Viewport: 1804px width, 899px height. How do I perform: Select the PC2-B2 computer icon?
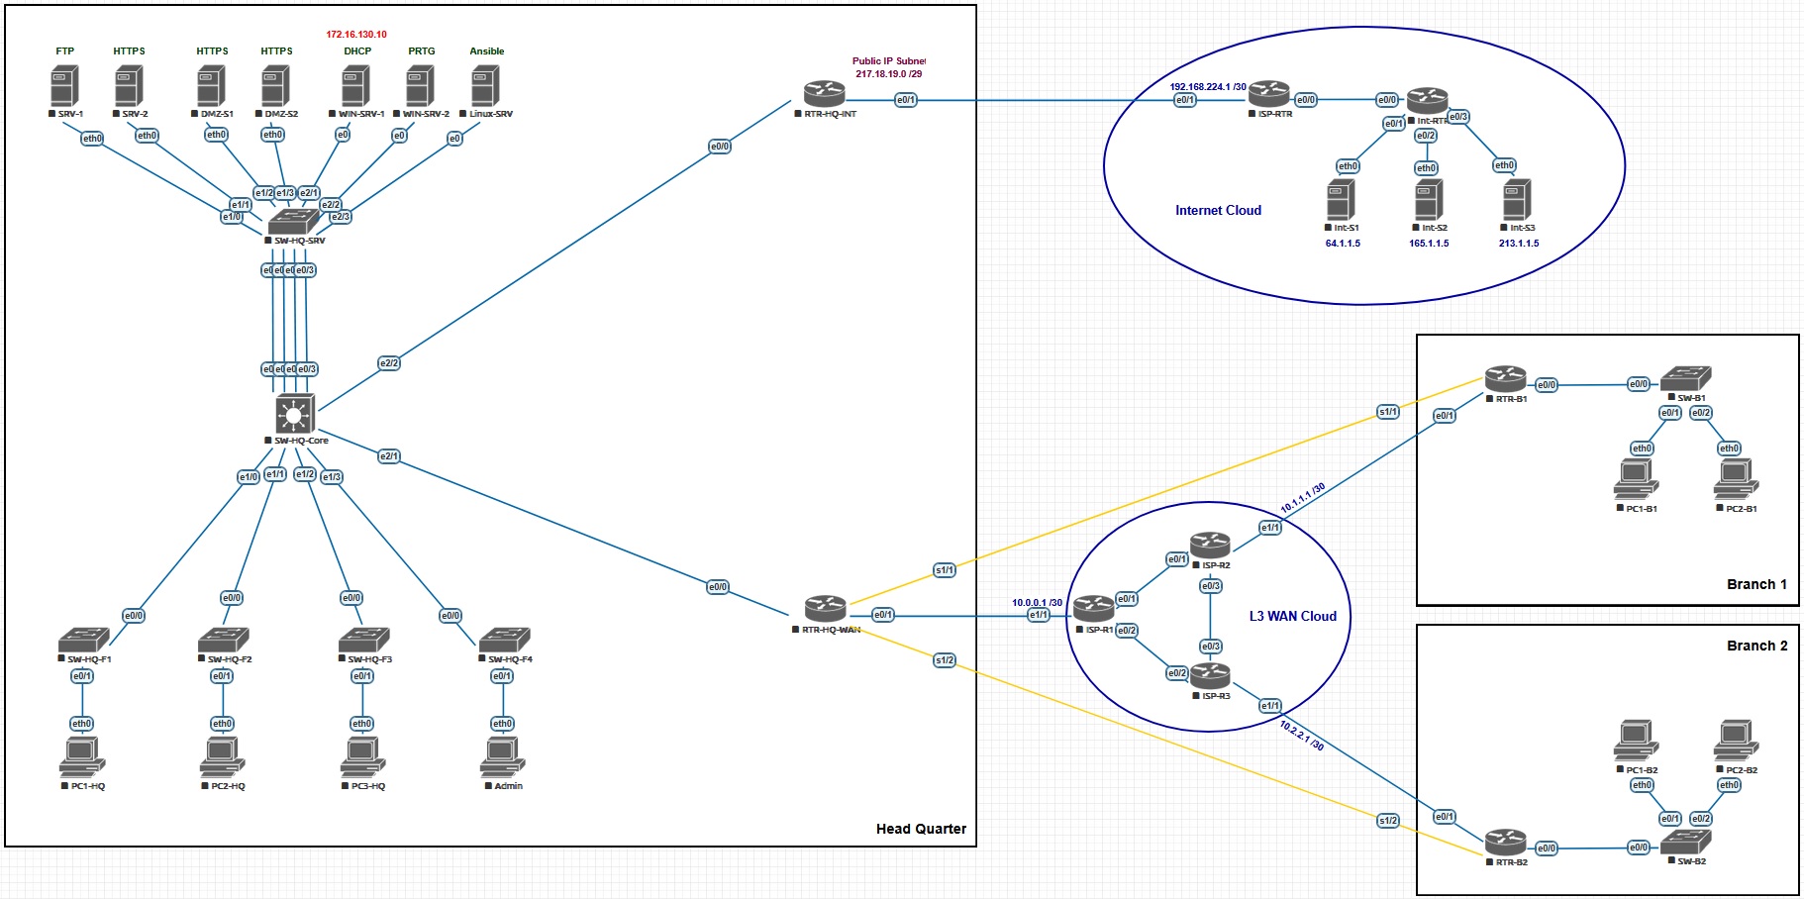tap(1736, 742)
